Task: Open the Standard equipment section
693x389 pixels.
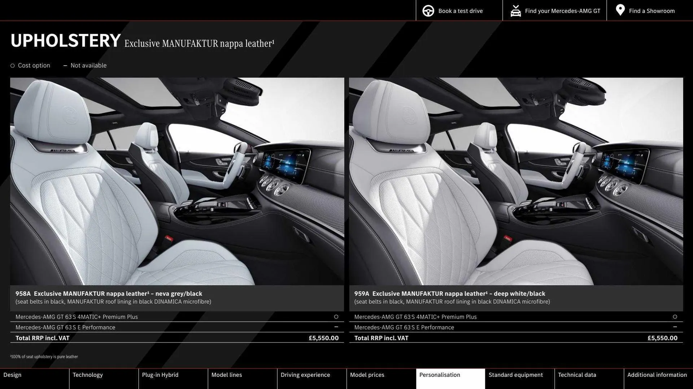Action: 516,375
